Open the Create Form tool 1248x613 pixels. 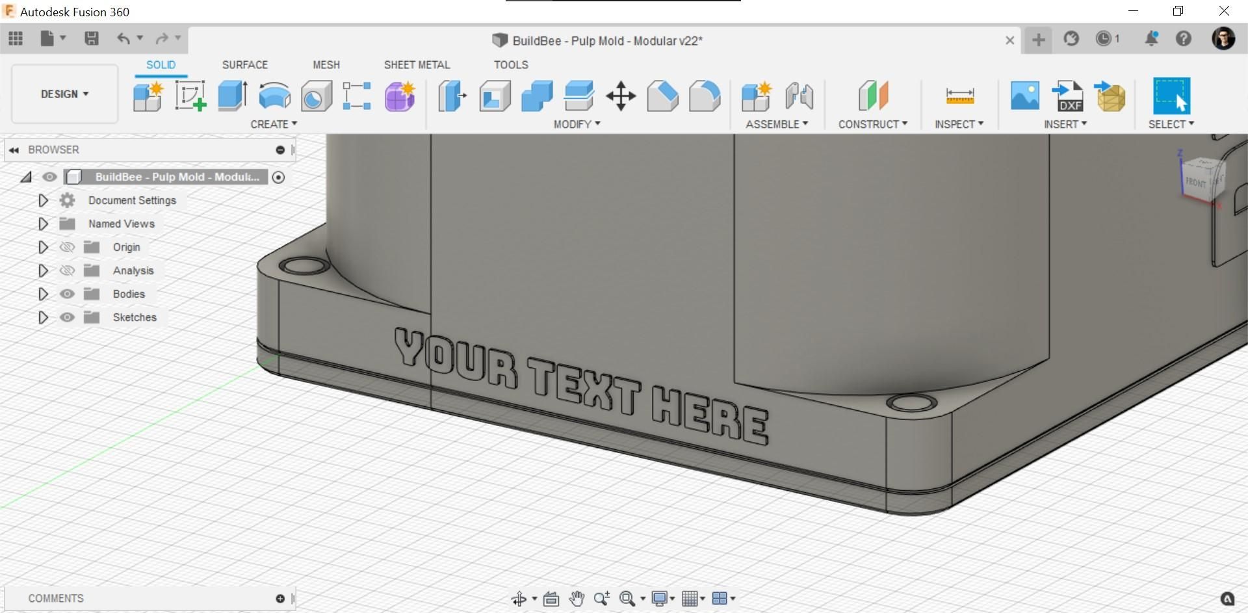pos(399,96)
